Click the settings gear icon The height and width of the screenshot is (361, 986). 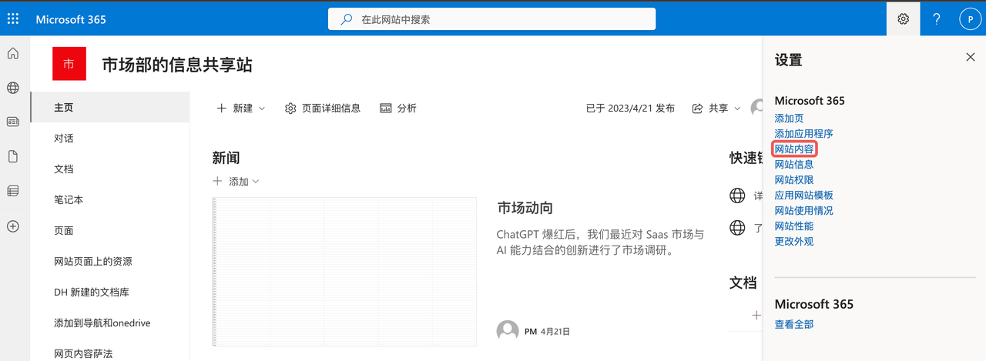[x=904, y=19]
